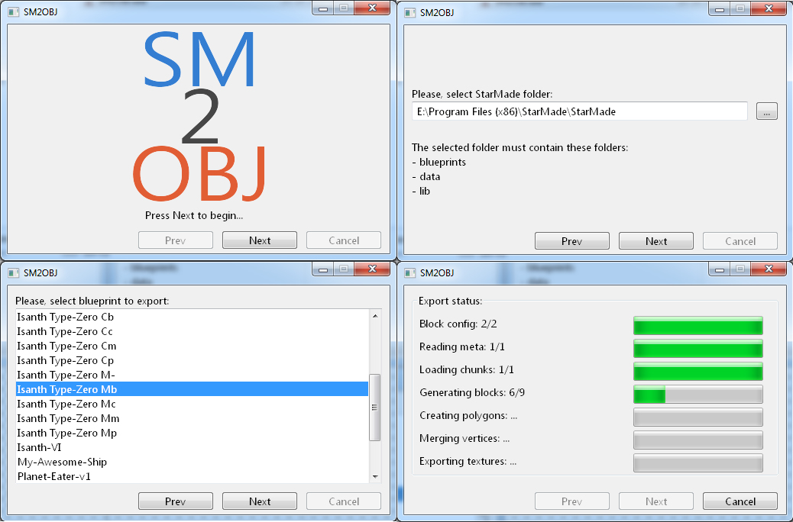Select blueprint Planet-Eater-v1

(193, 476)
